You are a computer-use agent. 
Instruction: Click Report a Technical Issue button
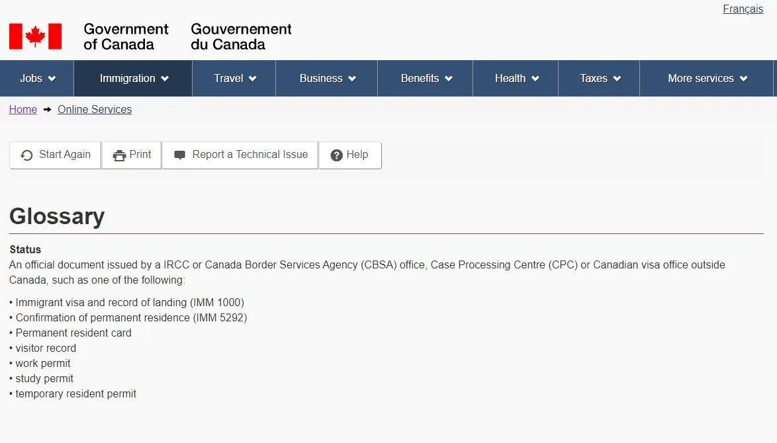pos(240,155)
